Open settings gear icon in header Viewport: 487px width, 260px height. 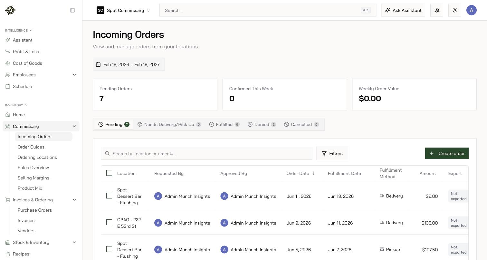pos(437,10)
